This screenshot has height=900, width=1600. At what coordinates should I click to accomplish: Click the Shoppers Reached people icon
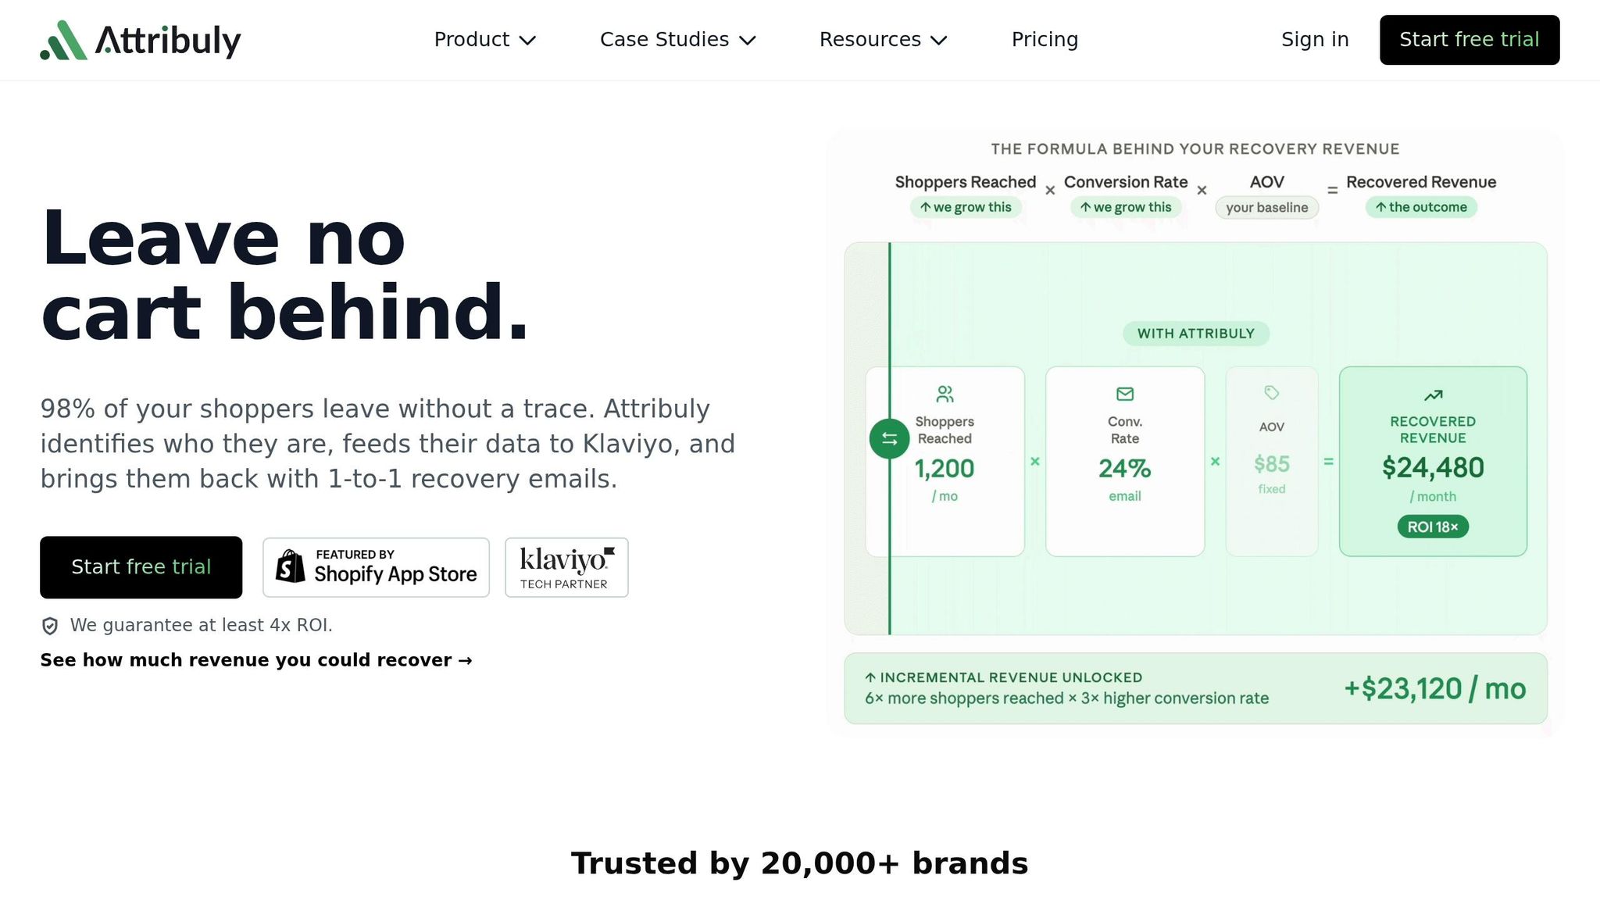coord(945,394)
